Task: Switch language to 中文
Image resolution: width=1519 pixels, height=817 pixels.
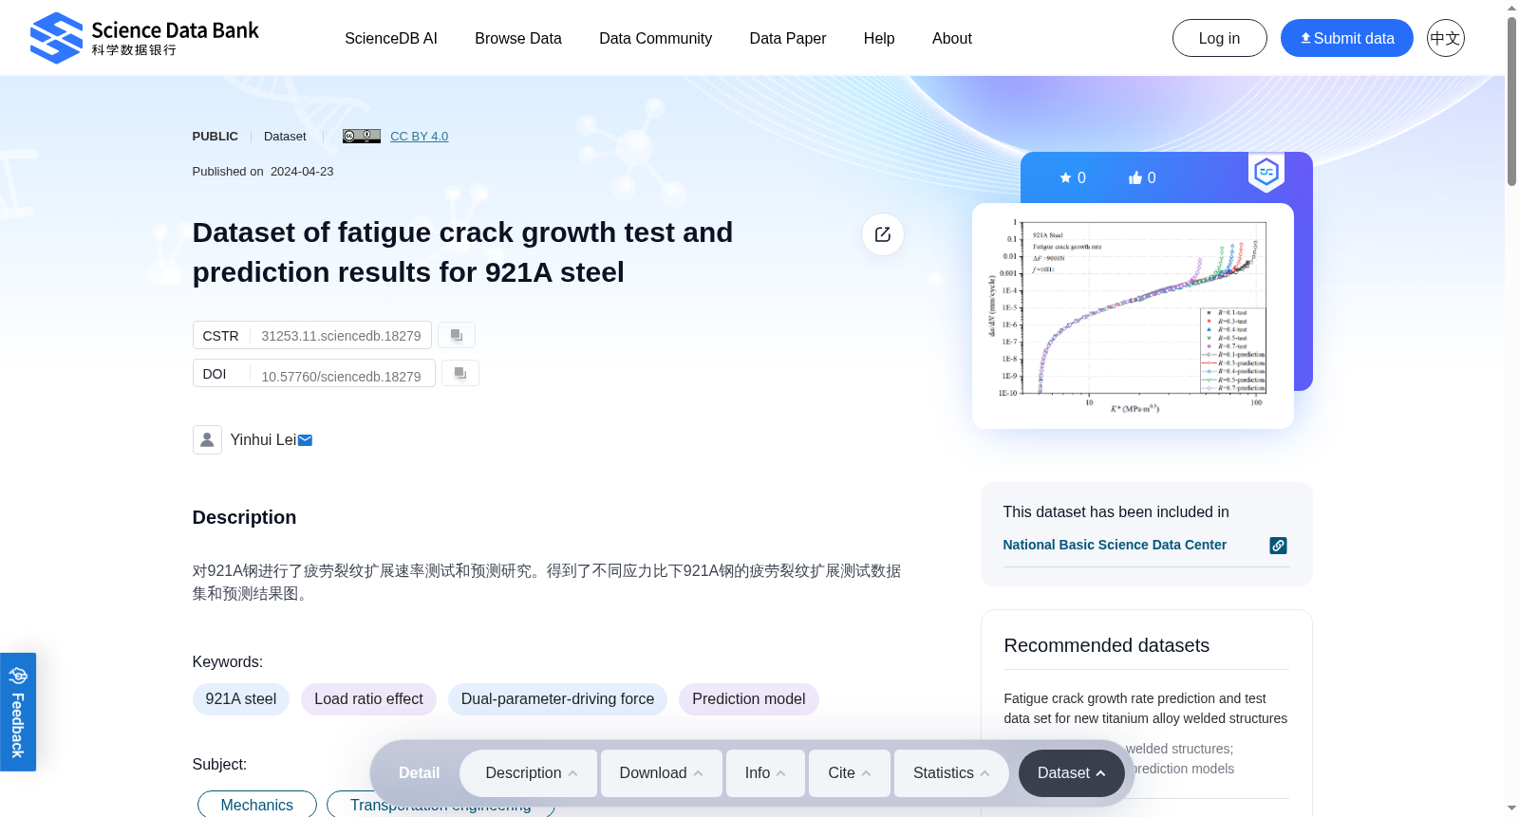Action: tap(1446, 38)
